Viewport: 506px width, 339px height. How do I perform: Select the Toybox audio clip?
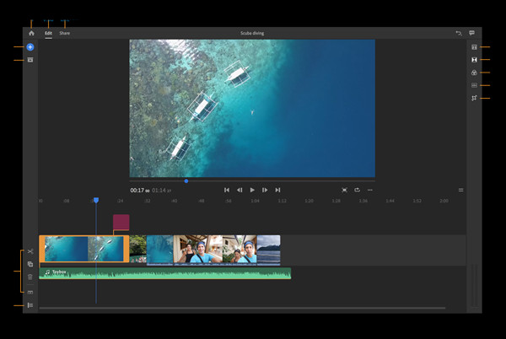pos(169,273)
